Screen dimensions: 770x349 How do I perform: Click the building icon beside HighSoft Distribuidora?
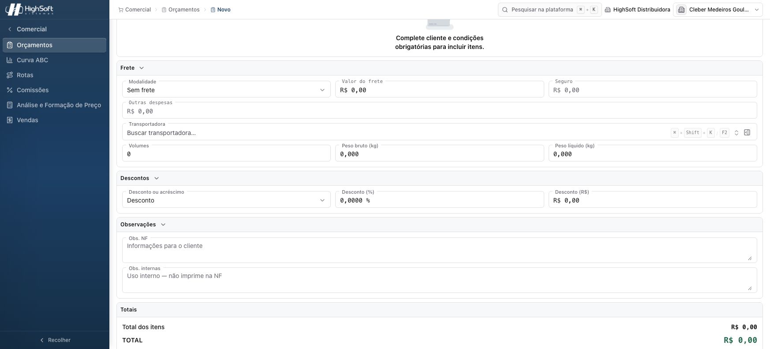(x=608, y=10)
